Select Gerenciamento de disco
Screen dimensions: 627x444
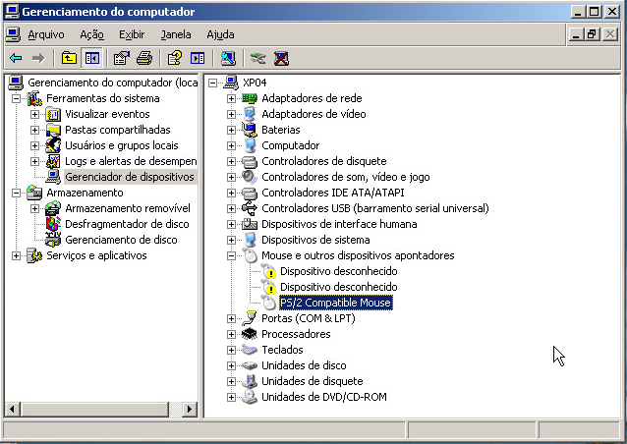pyautogui.click(x=121, y=240)
